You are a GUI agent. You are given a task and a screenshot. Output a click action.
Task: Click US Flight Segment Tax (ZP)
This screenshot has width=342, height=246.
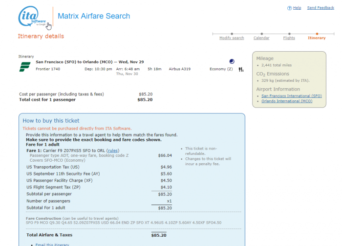click(x=99, y=187)
